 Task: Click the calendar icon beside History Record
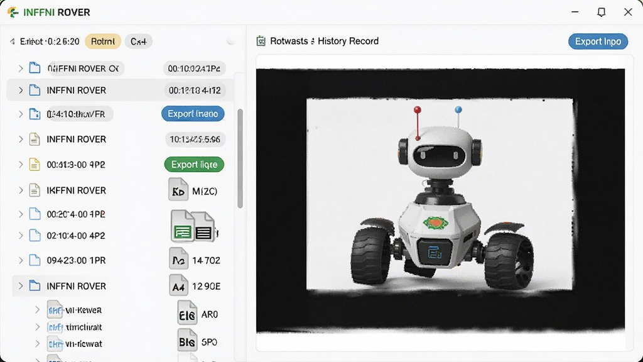(261, 41)
